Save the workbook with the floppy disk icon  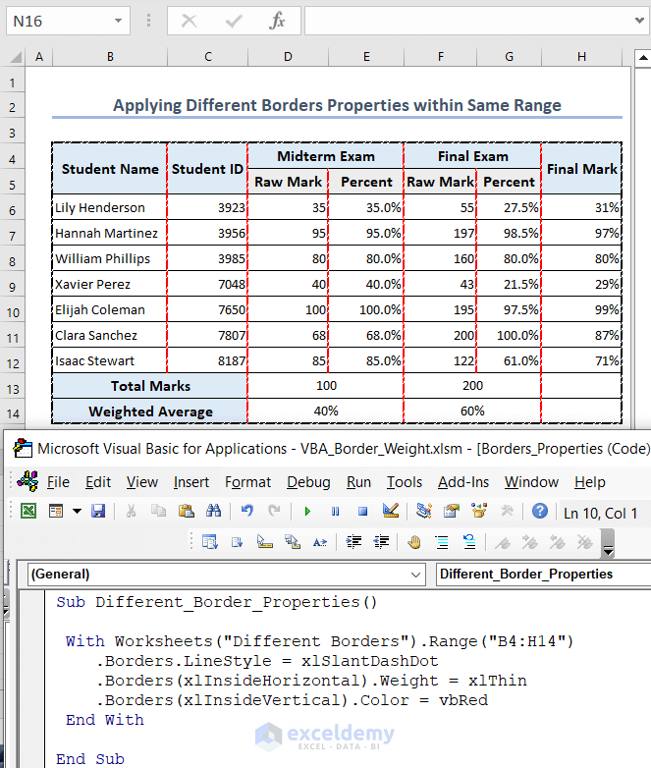(98, 512)
